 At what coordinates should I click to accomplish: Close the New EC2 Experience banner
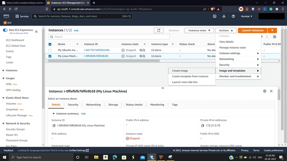pos(36,32)
